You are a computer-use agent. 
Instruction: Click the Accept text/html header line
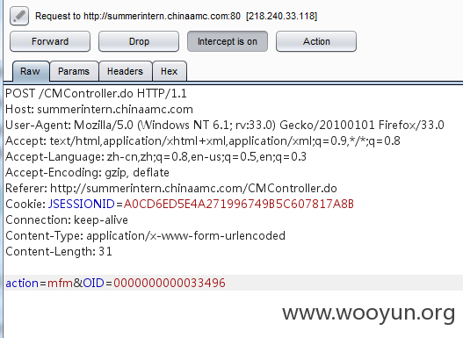[203, 141]
